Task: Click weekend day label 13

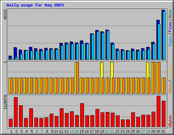Action: [71, 131]
